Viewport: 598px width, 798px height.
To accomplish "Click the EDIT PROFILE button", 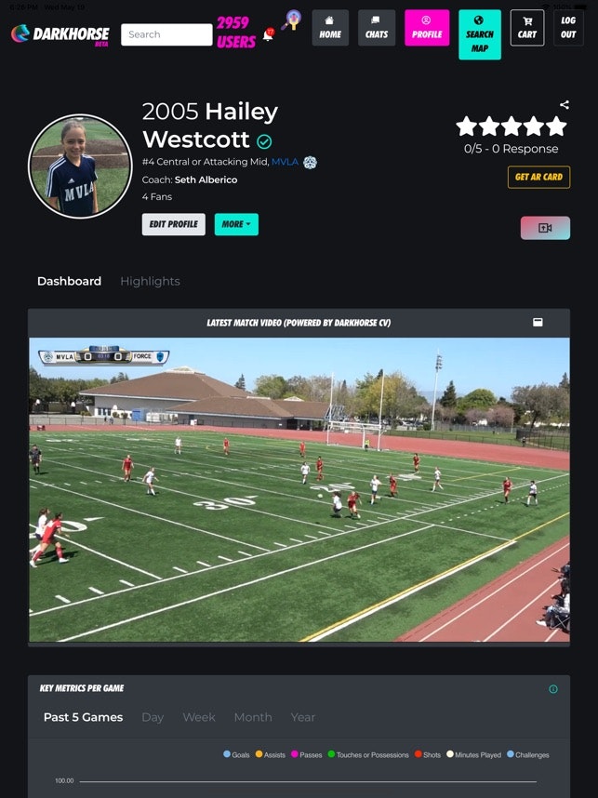I will click(174, 224).
